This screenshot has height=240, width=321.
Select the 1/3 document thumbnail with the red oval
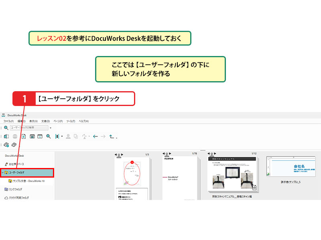[x=132, y=178]
